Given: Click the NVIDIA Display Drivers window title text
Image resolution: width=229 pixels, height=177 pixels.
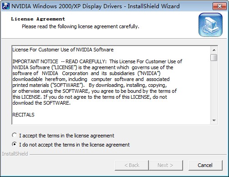Looking at the screenshot, I should point(96,6).
